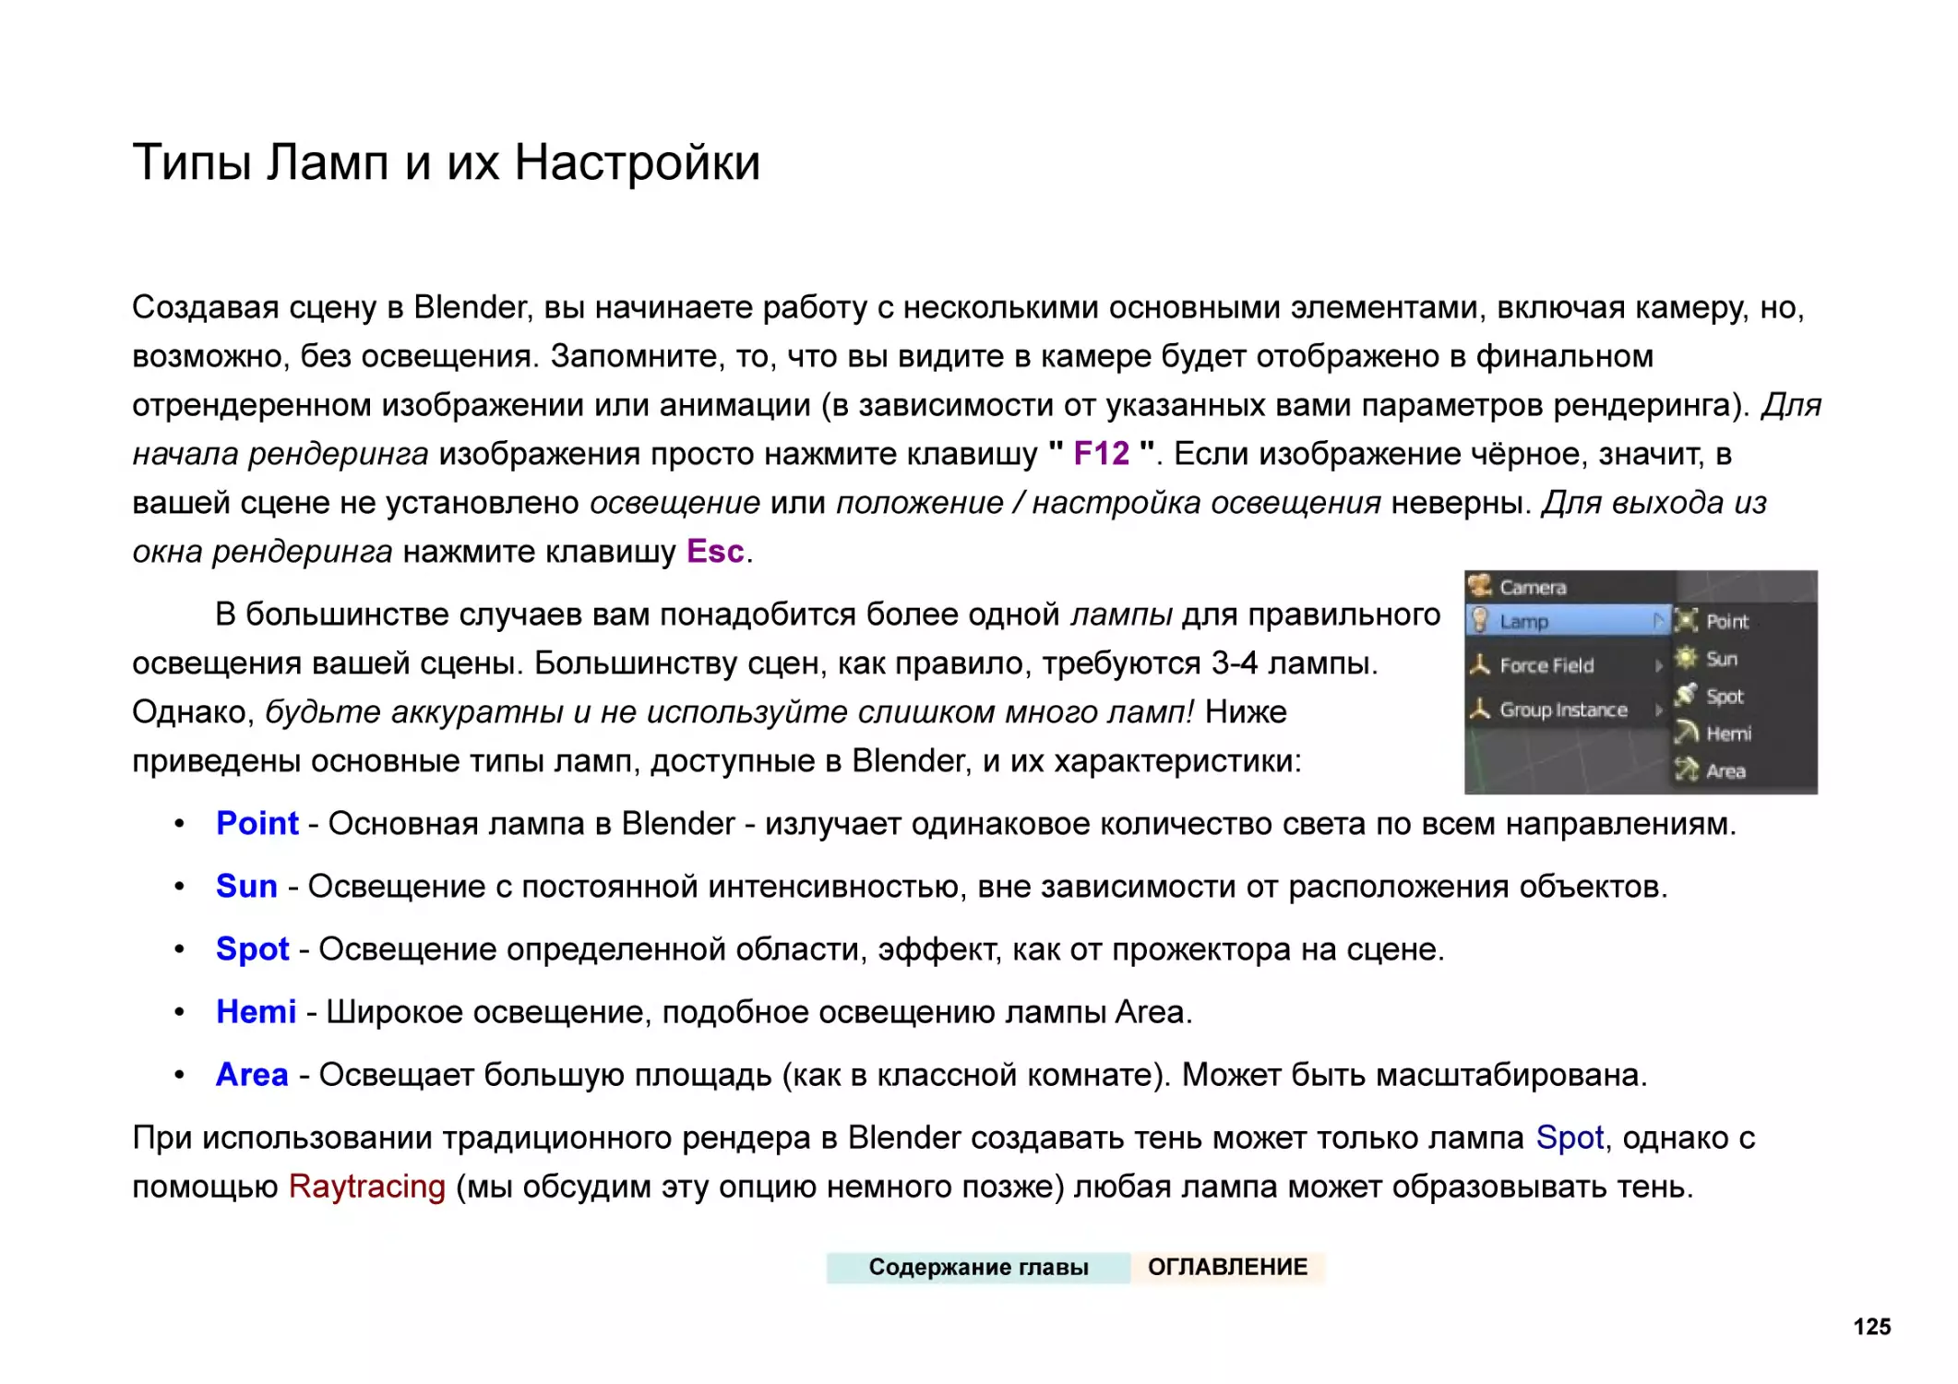Click the blue Hemi term in list
1958x1384 pixels.
(256, 1011)
